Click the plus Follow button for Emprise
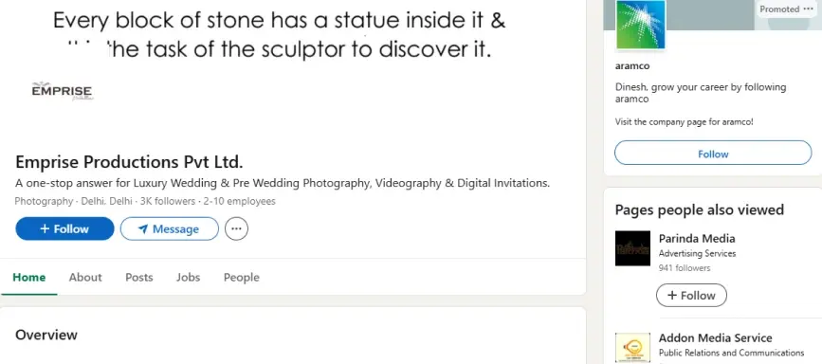 [x=65, y=228]
